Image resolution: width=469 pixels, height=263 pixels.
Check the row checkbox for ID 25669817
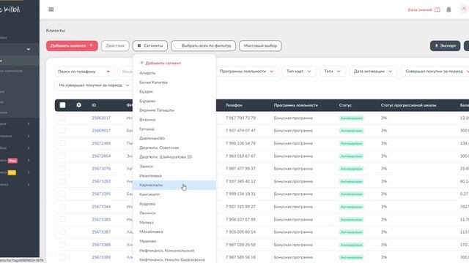[62, 131]
